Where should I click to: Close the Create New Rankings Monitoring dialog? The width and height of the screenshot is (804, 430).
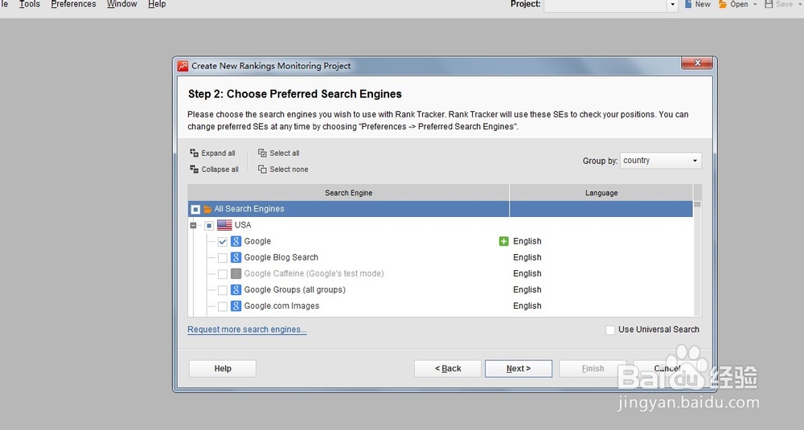(x=697, y=63)
